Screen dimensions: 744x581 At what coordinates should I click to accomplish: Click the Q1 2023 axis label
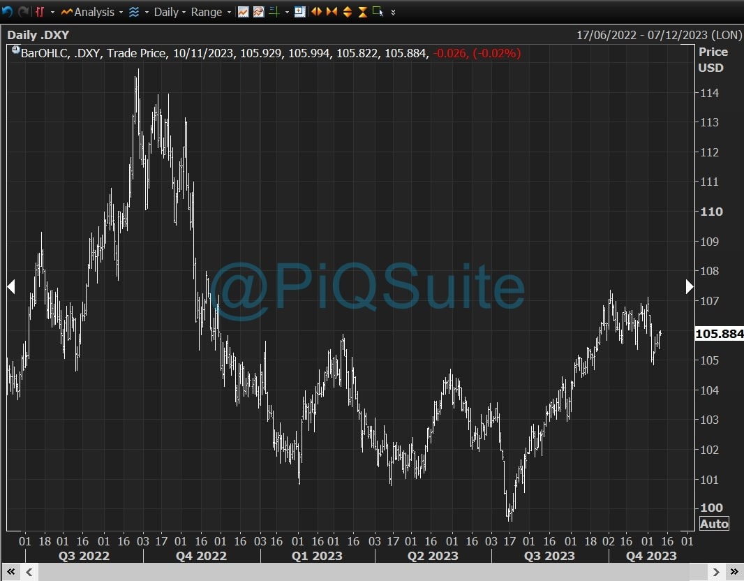tap(317, 556)
